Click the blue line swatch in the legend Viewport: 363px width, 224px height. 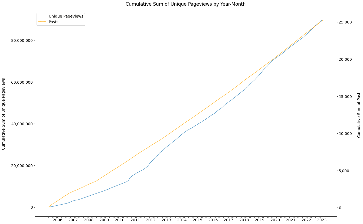[x=42, y=16]
